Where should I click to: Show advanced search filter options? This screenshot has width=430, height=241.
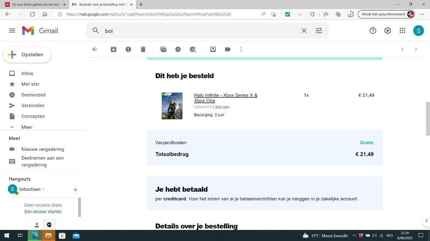coord(319,31)
